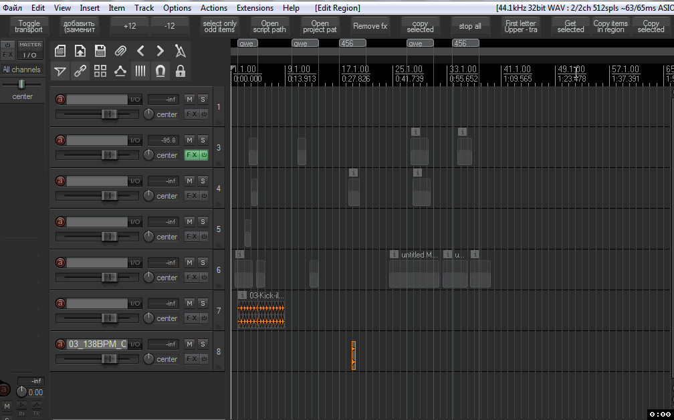Solo track 1 with S button
This screenshot has height=420, width=674.
tap(203, 99)
